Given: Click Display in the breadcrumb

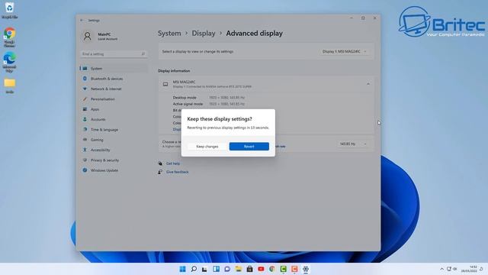Looking at the screenshot, I should point(204,34).
